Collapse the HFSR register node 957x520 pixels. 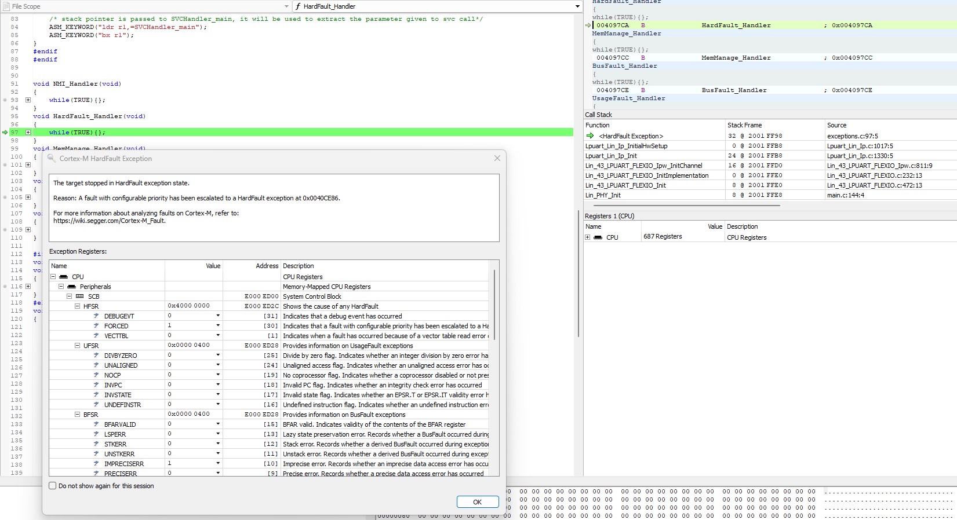point(77,306)
